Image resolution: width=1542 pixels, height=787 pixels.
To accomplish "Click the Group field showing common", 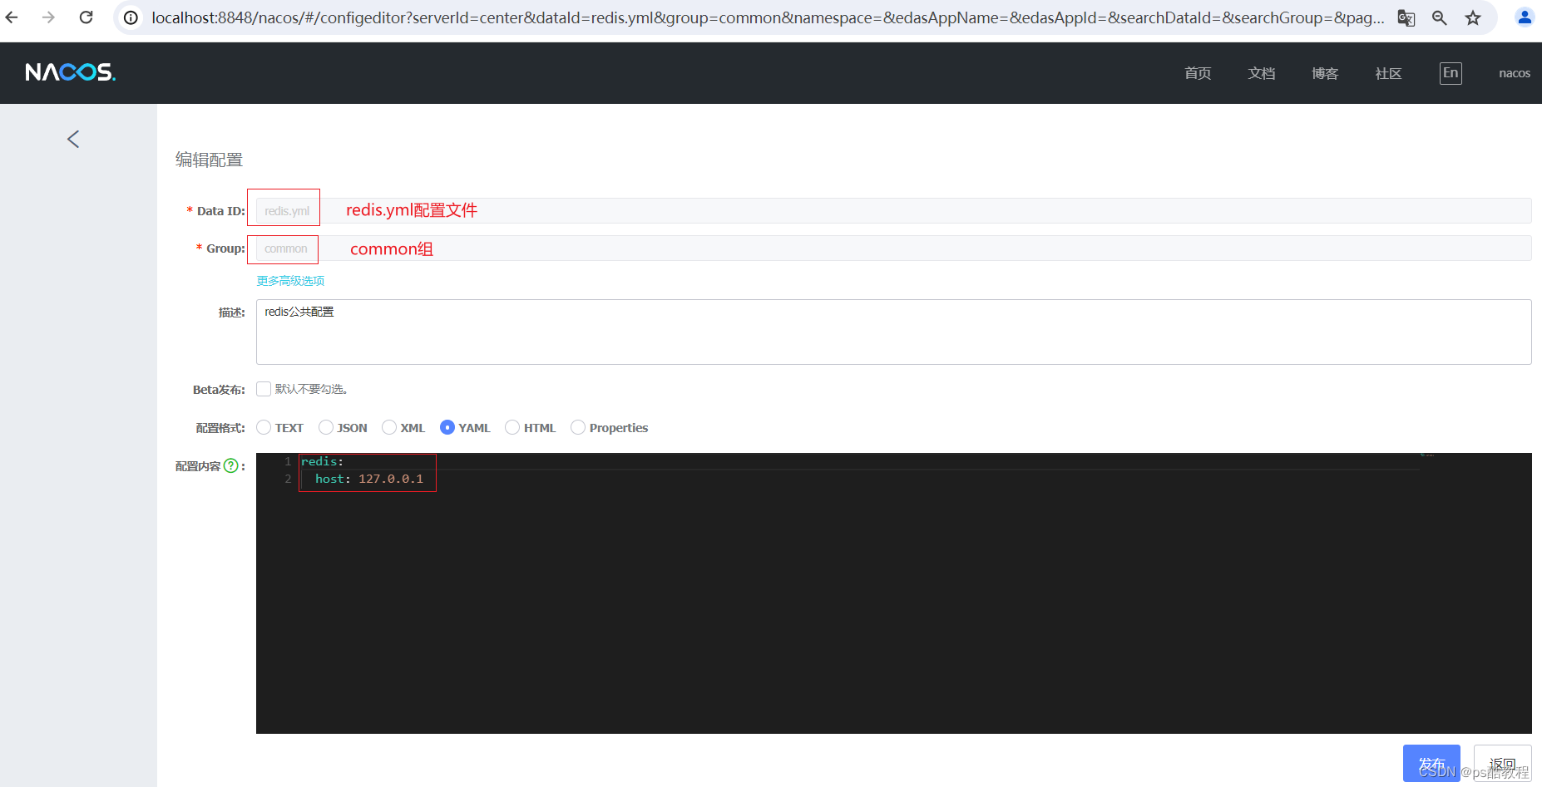I will pos(893,248).
